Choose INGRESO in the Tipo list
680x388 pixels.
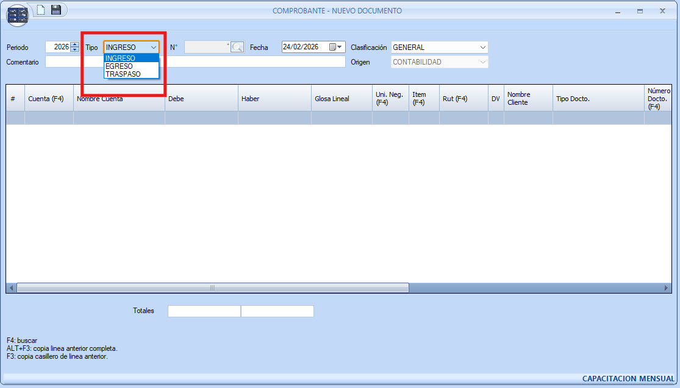click(x=120, y=58)
